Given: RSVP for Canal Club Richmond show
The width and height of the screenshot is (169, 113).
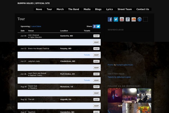Looking at the screenshot, I should coord(96,87).
